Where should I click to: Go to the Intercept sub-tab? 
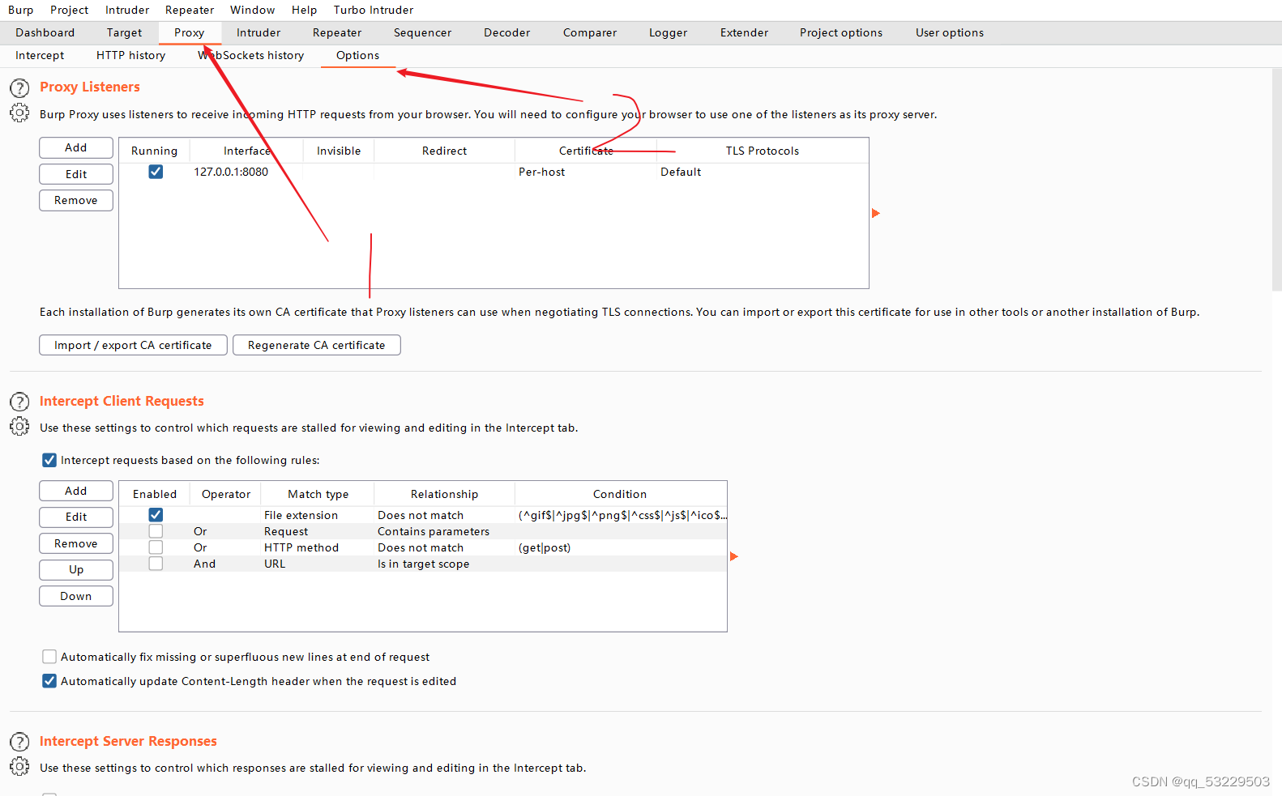[40, 55]
